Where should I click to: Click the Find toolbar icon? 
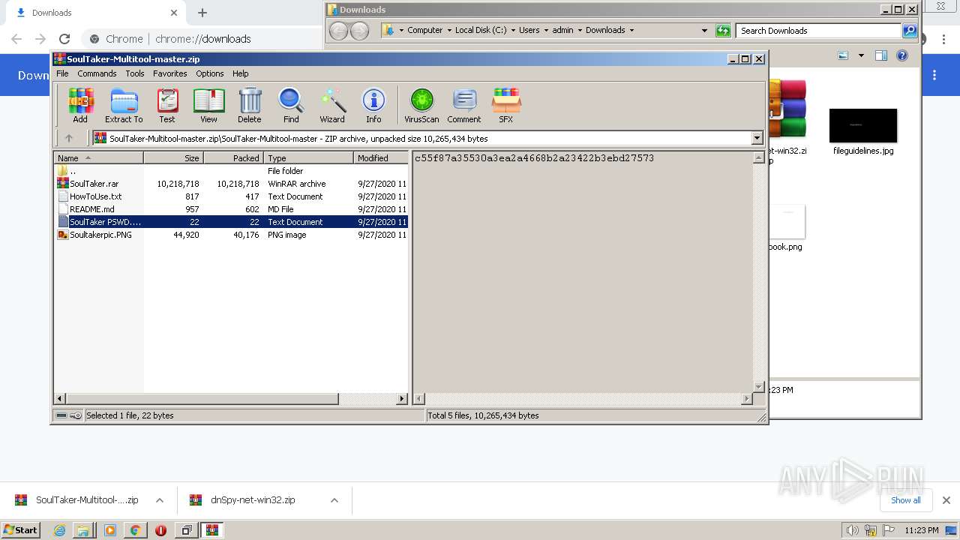click(x=291, y=105)
